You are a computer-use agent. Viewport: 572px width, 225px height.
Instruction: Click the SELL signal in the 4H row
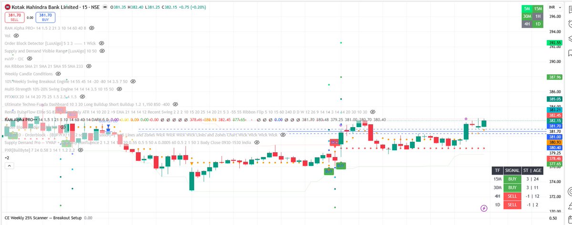pyautogui.click(x=512, y=196)
